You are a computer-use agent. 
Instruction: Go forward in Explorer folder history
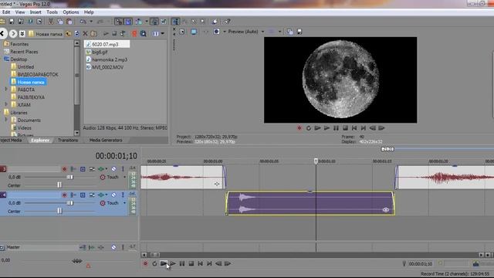pyautogui.click(x=13, y=33)
